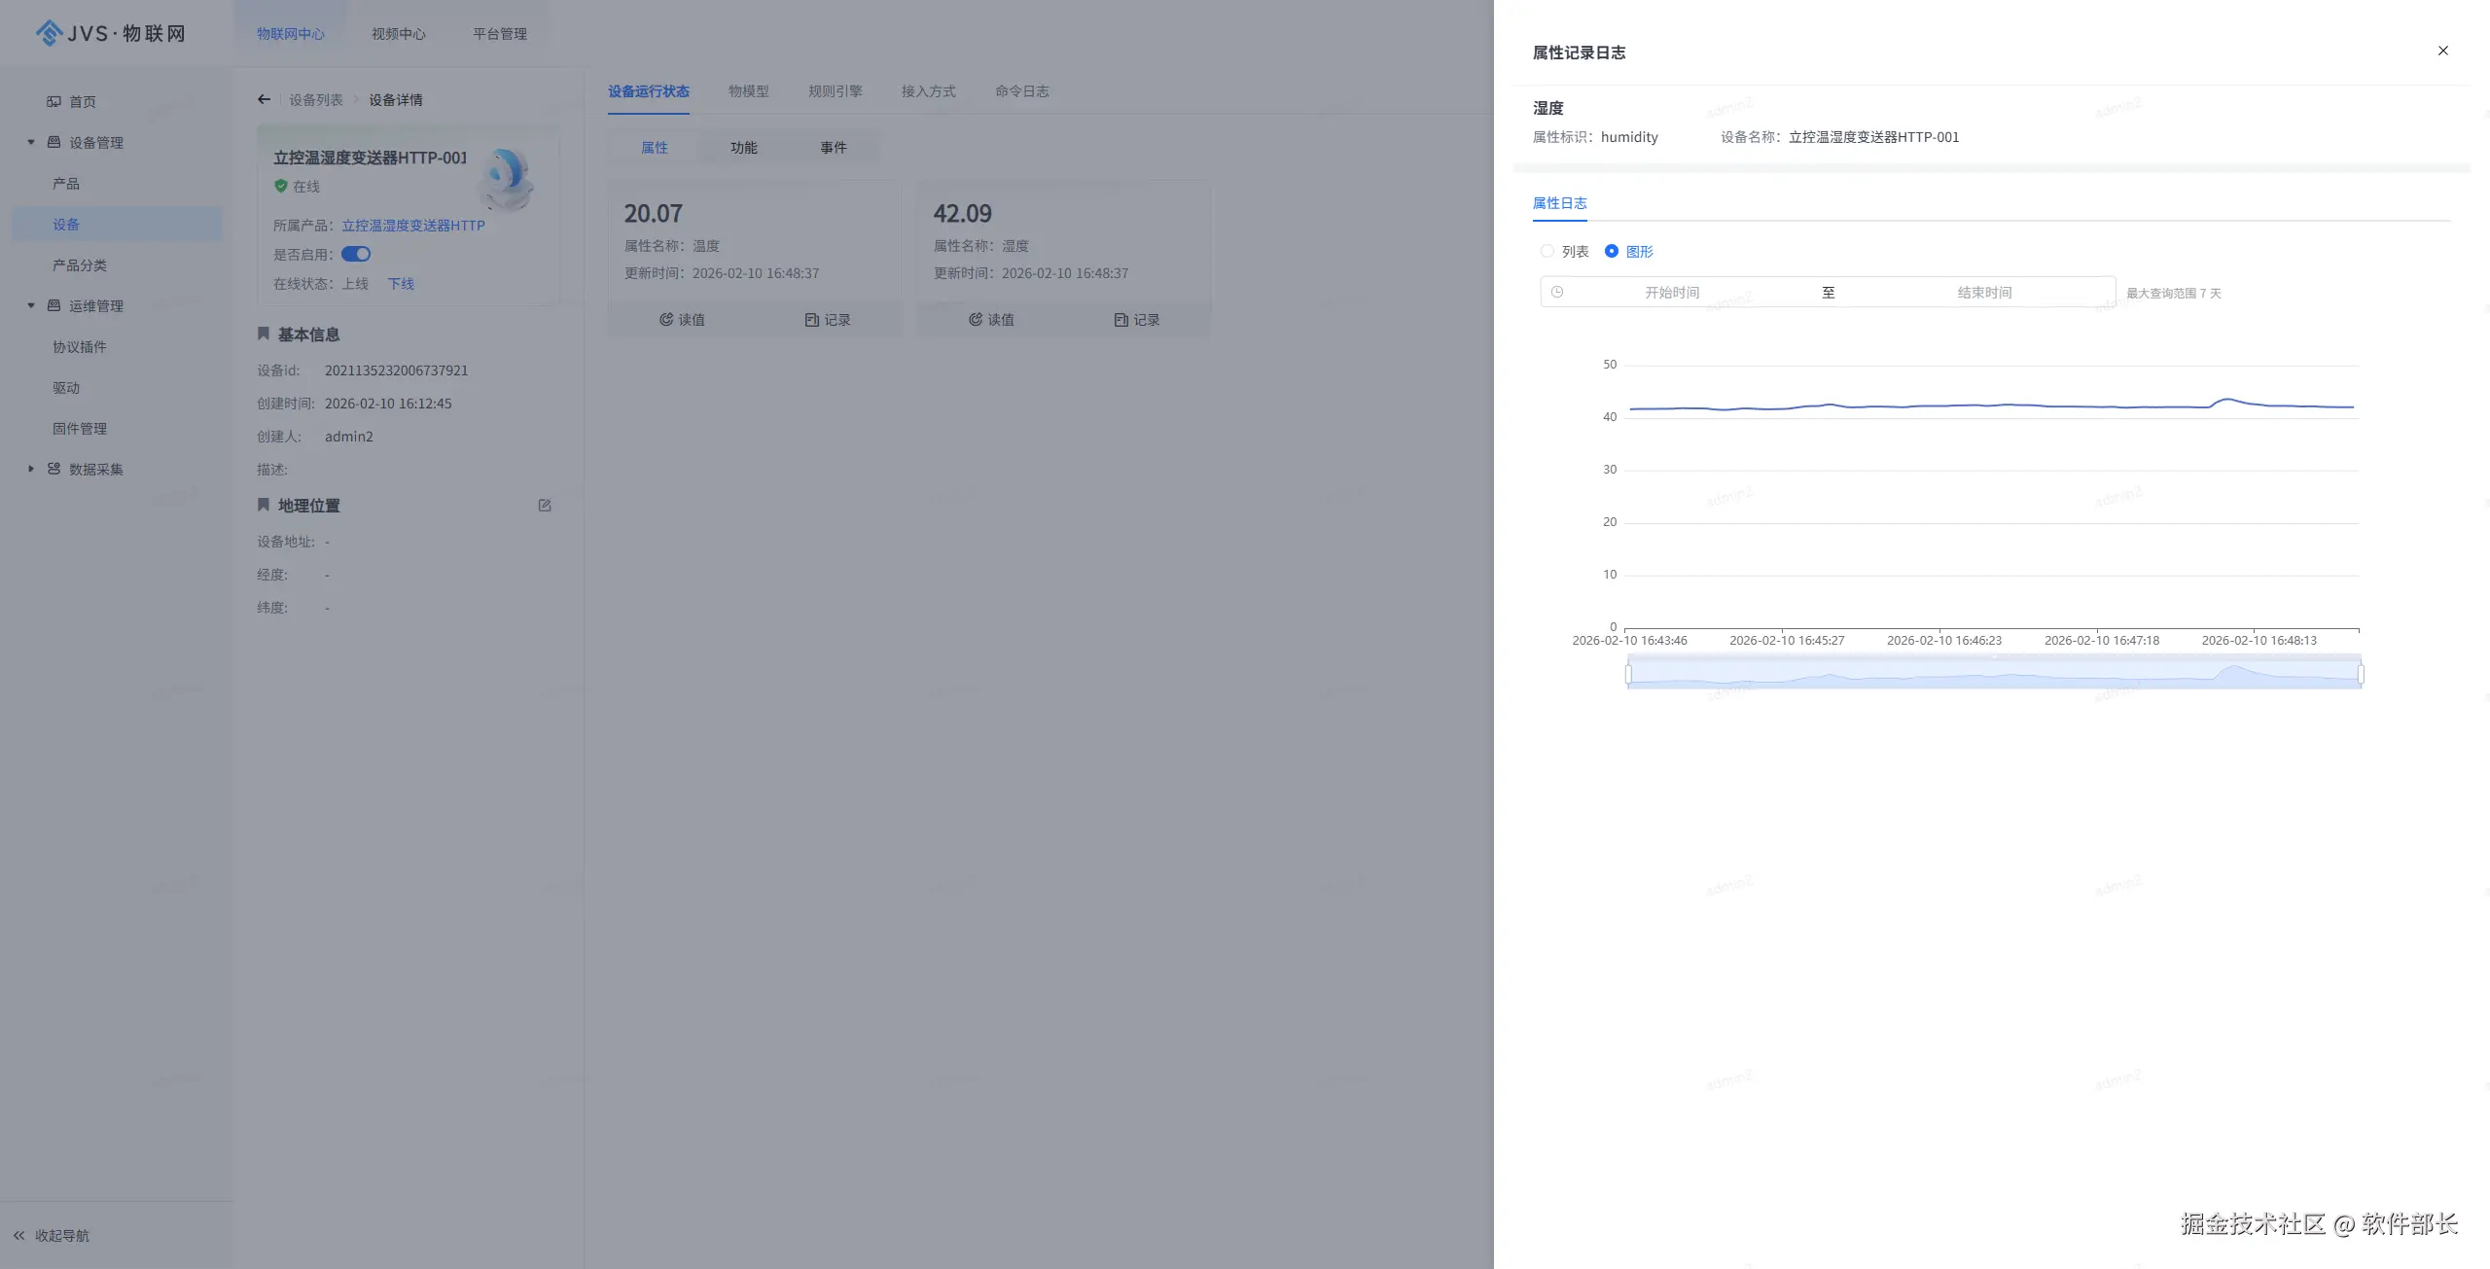The height and width of the screenshot is (1269, 2490).
Task: Collapse the 运维管理 tree section
Action: pyautogui.click(x=31, y=305)
